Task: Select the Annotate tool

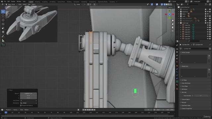Action: tap(3, 36)
